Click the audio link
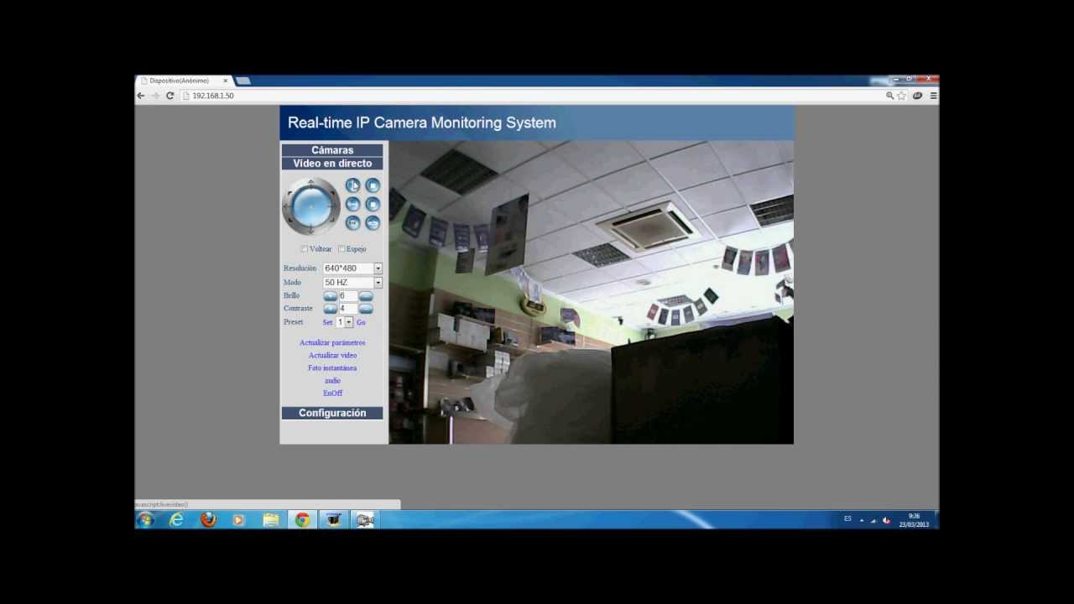Image resolution: width=1074 pixels, height=604 pixels. [332, 381]
